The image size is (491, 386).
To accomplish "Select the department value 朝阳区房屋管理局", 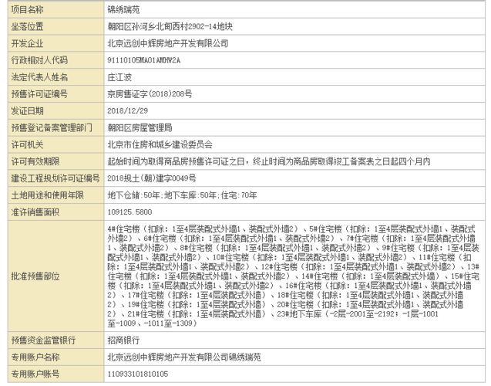I will (x=140, y=127).
